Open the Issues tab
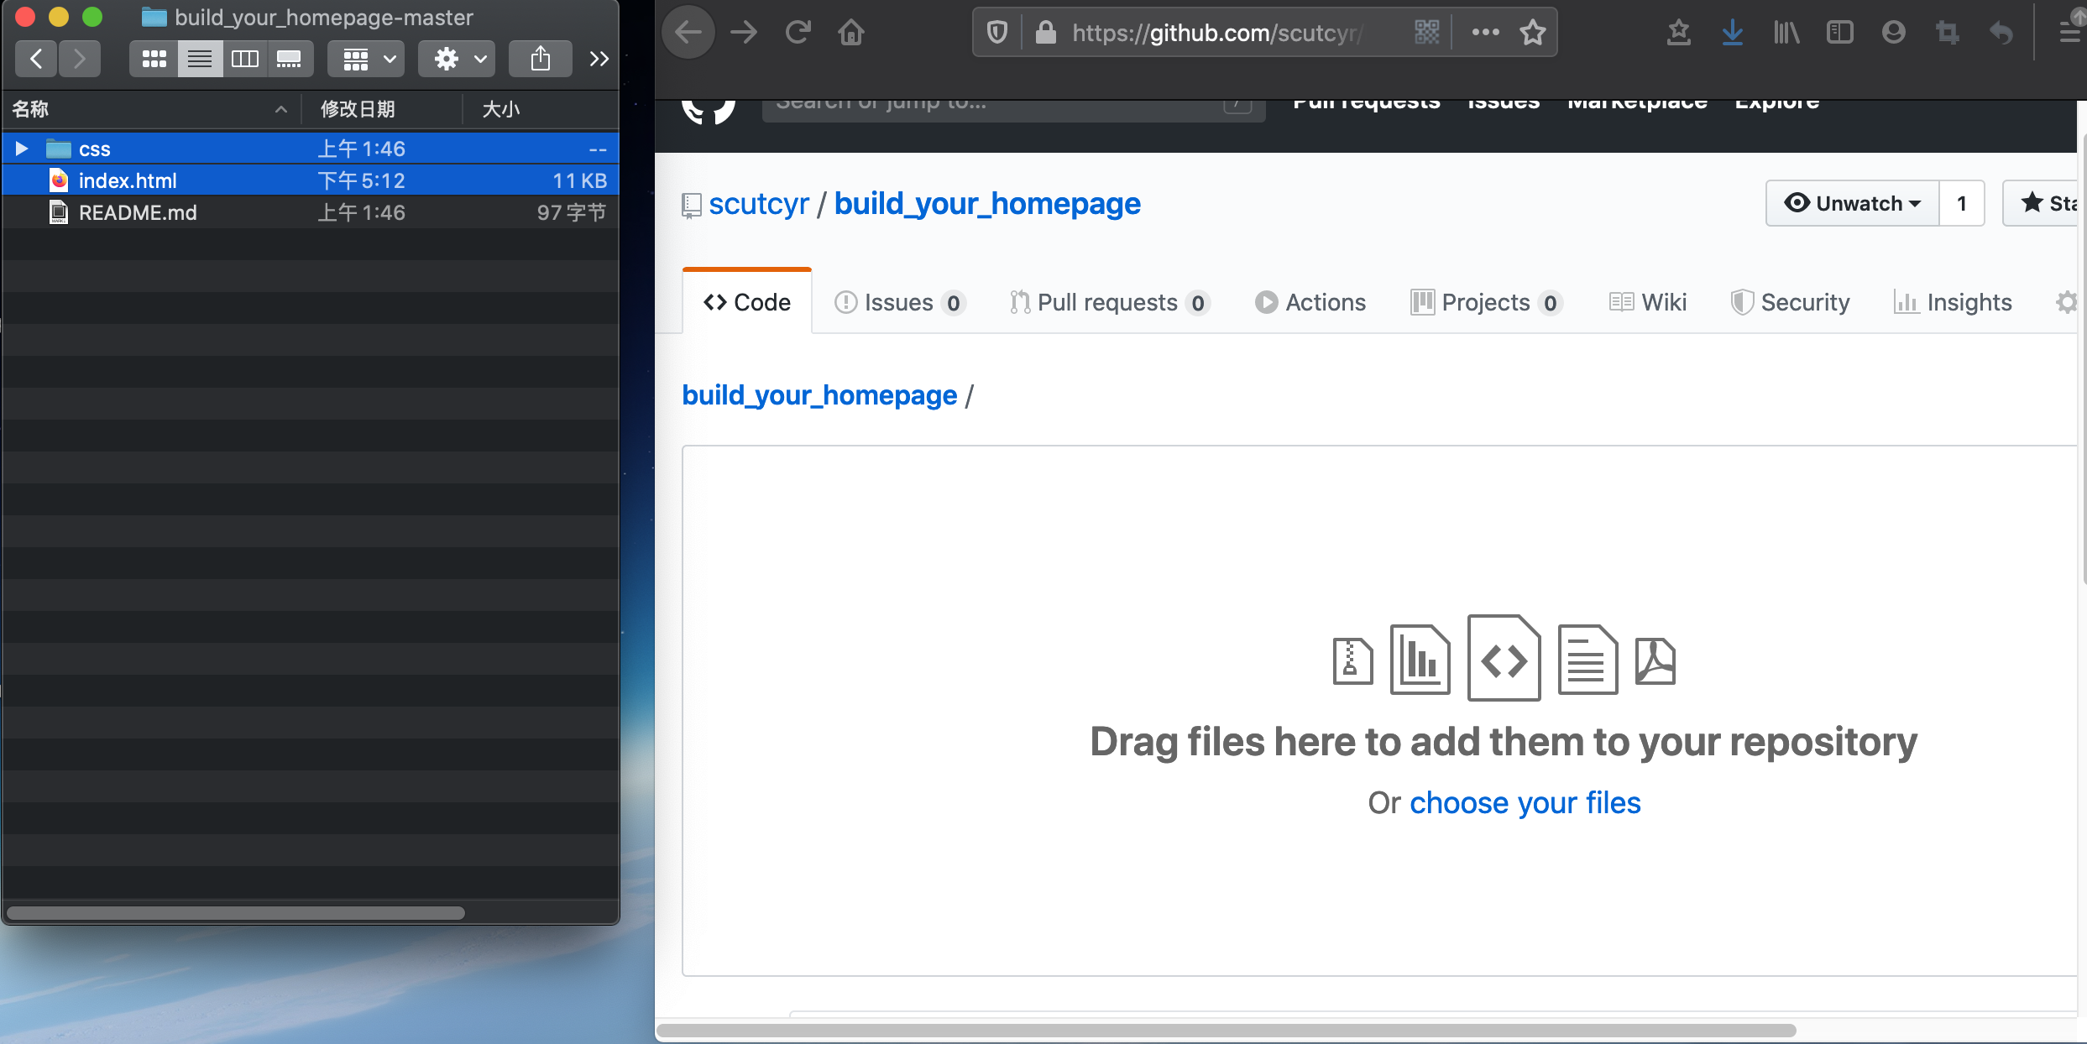The height and width of the screenshot is (1044, 2087). pos(897,302)
